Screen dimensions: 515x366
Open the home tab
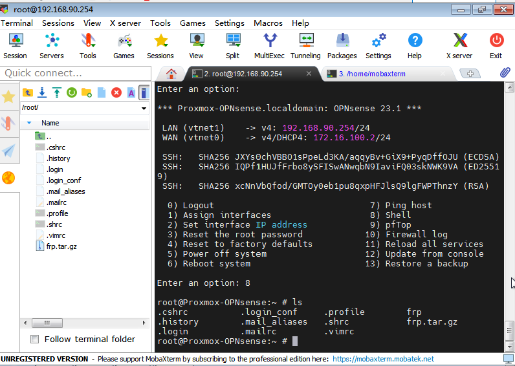[171, 73]
